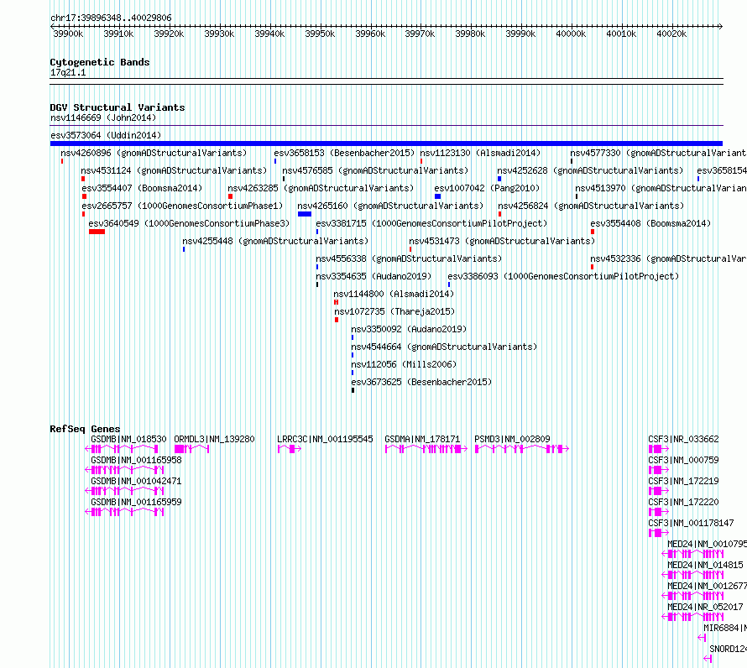747x668 pixels.
Task: Click nsv112056 (Mills2006) label
Action: [404, 364]
